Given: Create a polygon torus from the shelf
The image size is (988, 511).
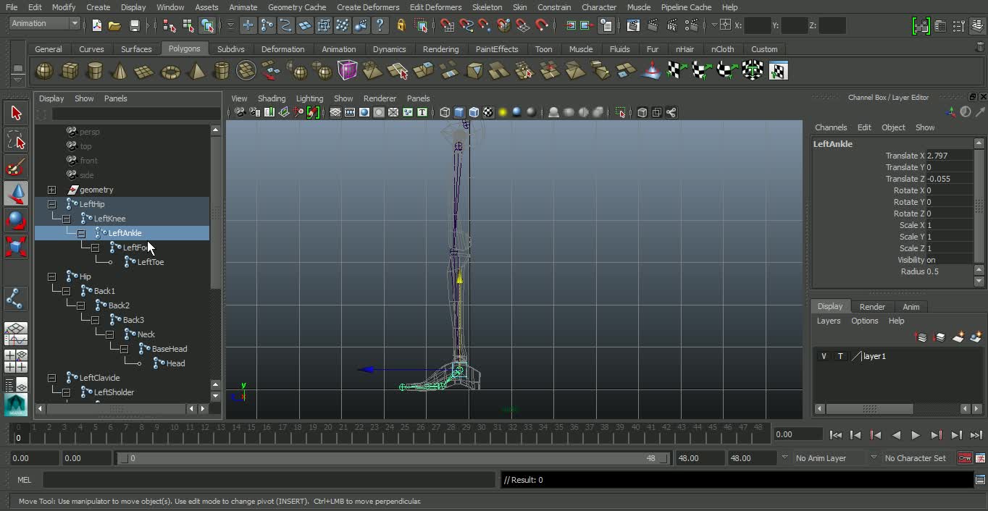Looking at the screenshot, I should coord(170,71).
